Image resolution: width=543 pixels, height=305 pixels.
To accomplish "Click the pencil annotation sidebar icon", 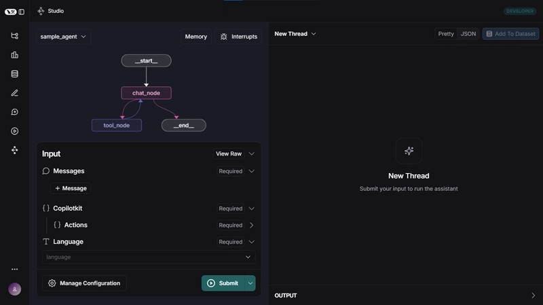I will 14,93.
